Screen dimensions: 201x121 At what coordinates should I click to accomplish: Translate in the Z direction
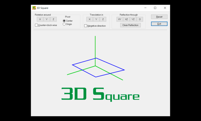(x=103, y=19)
